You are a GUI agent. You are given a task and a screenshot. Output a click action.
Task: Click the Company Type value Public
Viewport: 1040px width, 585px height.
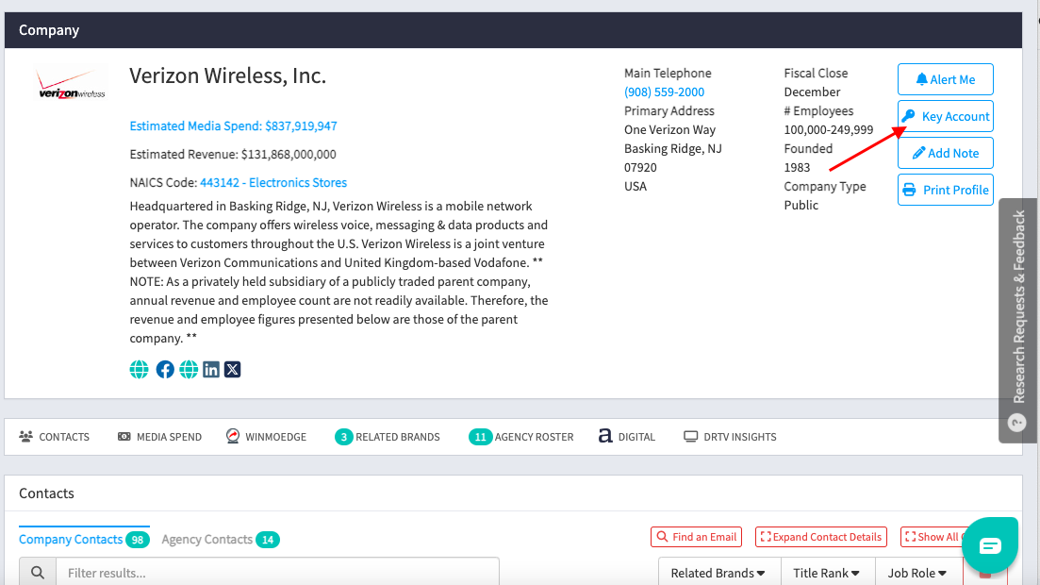pyautogui.click(x=801, y=205)
